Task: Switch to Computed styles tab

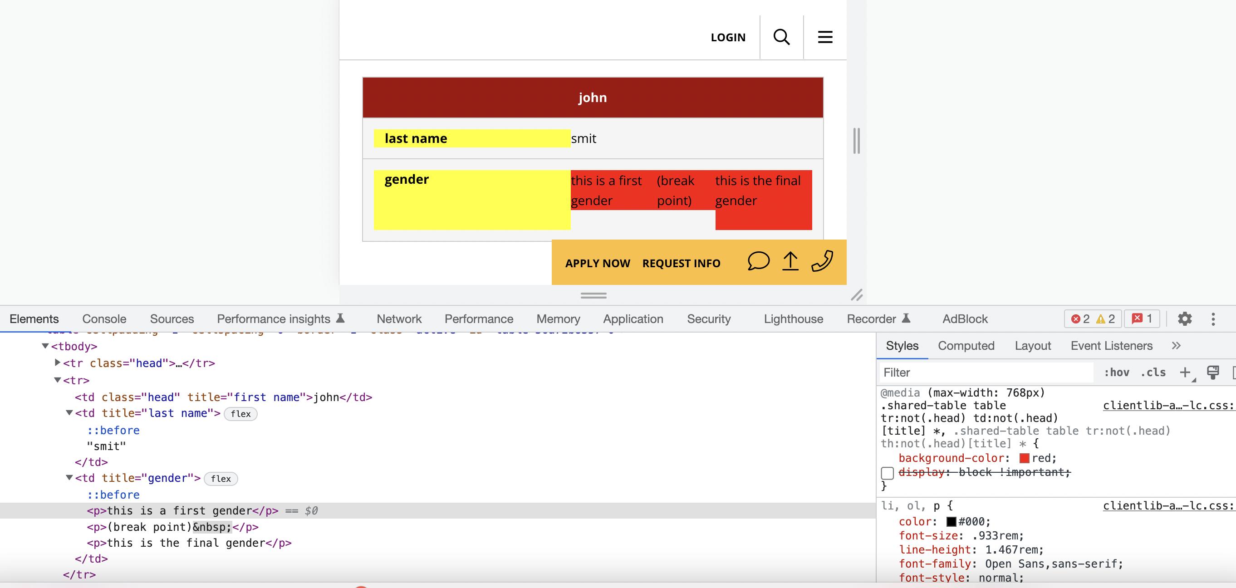Action: 966,346
